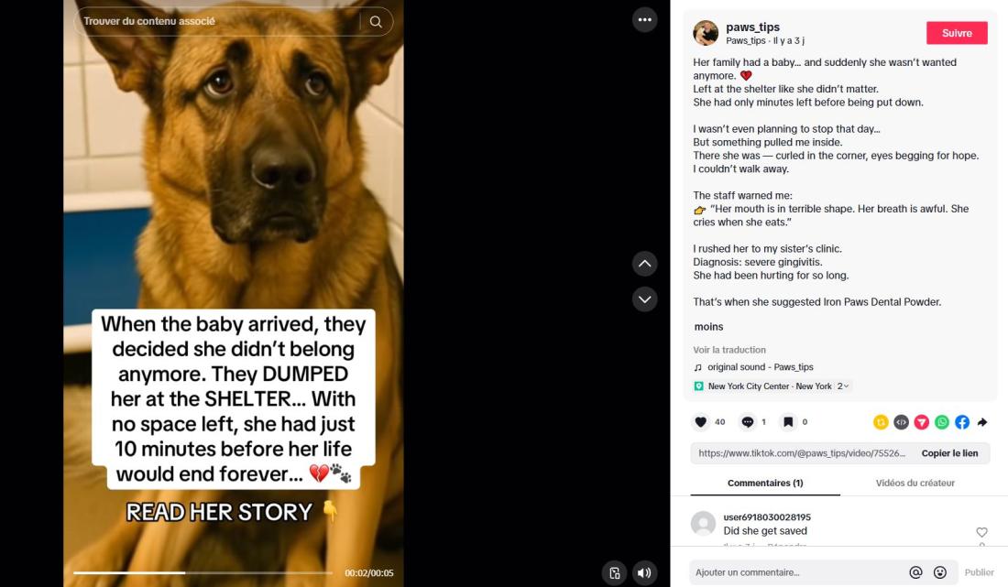The height and width of the screenshot is (587, 1008).
Task: Switch to Vidéos du créateur tab
Action: point(915,483)
